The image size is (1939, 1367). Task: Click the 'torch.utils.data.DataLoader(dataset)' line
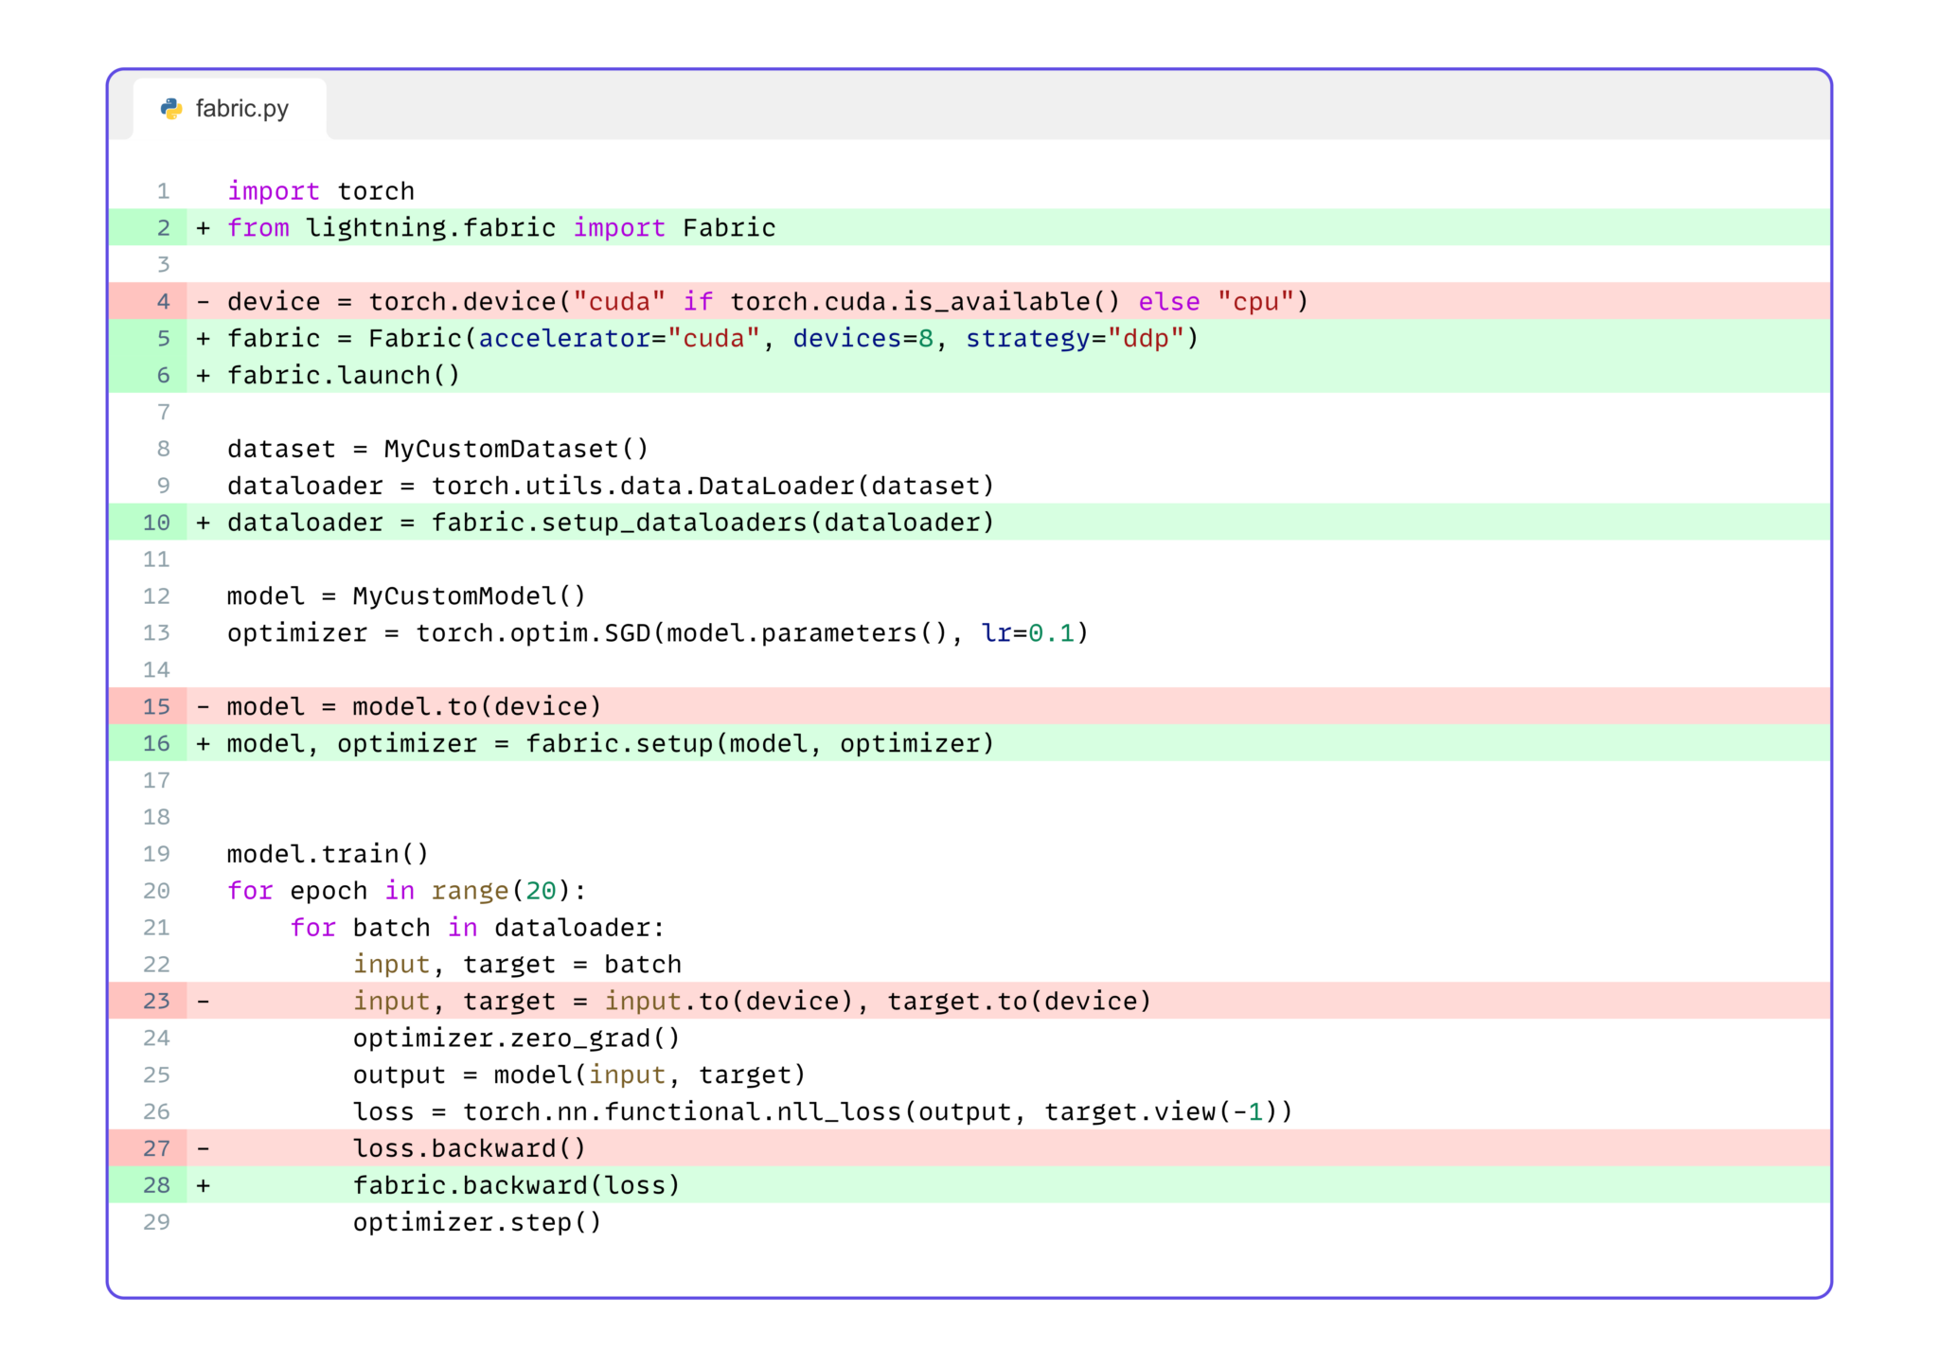(611, 486)
